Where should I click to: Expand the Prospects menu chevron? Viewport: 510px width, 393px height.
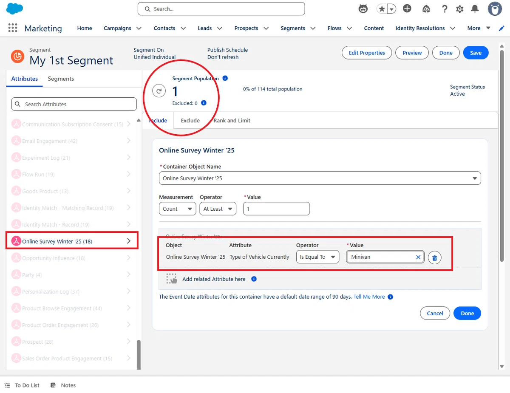coord(266,28)
